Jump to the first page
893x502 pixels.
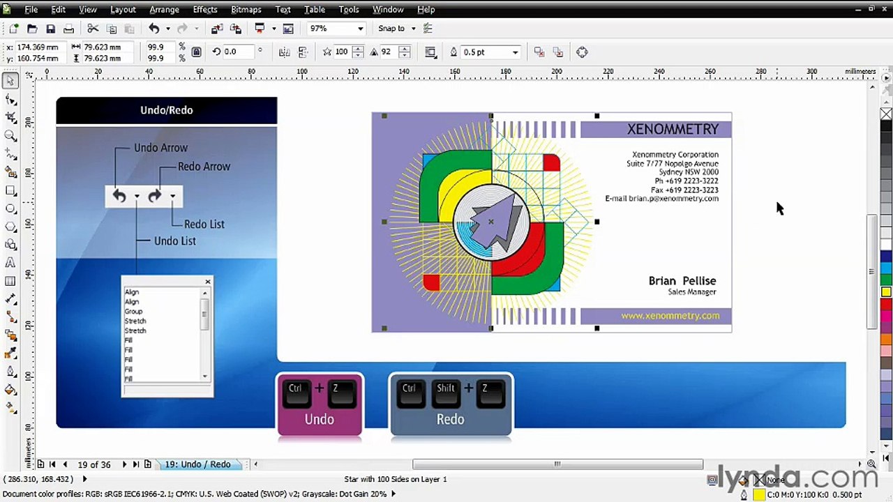[52, 464]
